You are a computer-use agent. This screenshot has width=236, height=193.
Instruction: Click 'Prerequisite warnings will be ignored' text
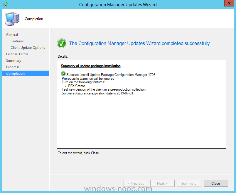click(88, 79)
